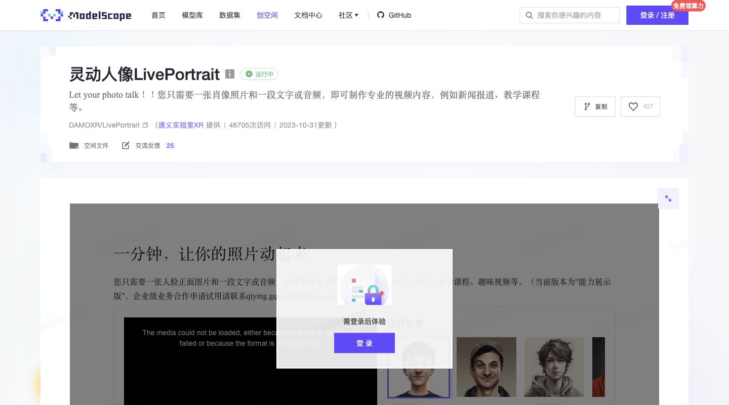The image size is (729, 405).
Task: Click the DAMOXR/LivePortrait path text
Action: (x=104, y=125)
